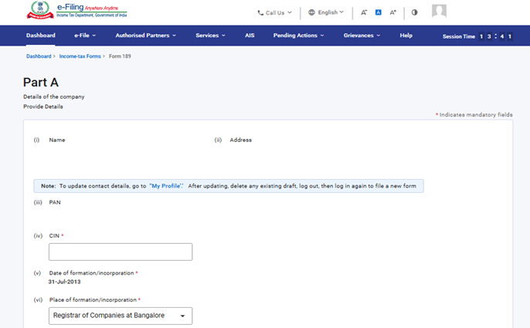Reset font size with highlighted A icon
The width and height of the screenshot is (530, 328).
[x=378, y=12]
